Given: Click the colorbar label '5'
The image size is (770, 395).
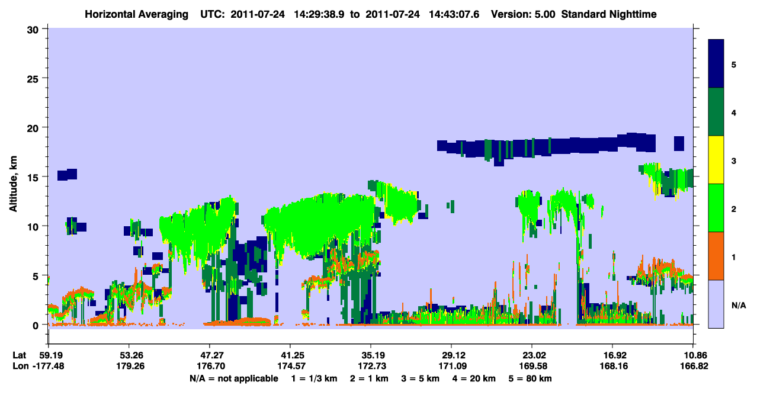Looking at the screenshot, I should click(x=734, y=64).
